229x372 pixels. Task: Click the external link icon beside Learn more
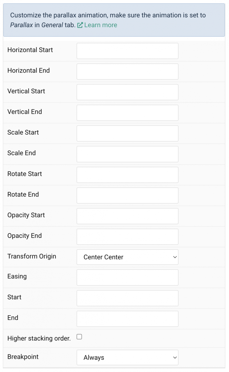[x=80, y=25]
